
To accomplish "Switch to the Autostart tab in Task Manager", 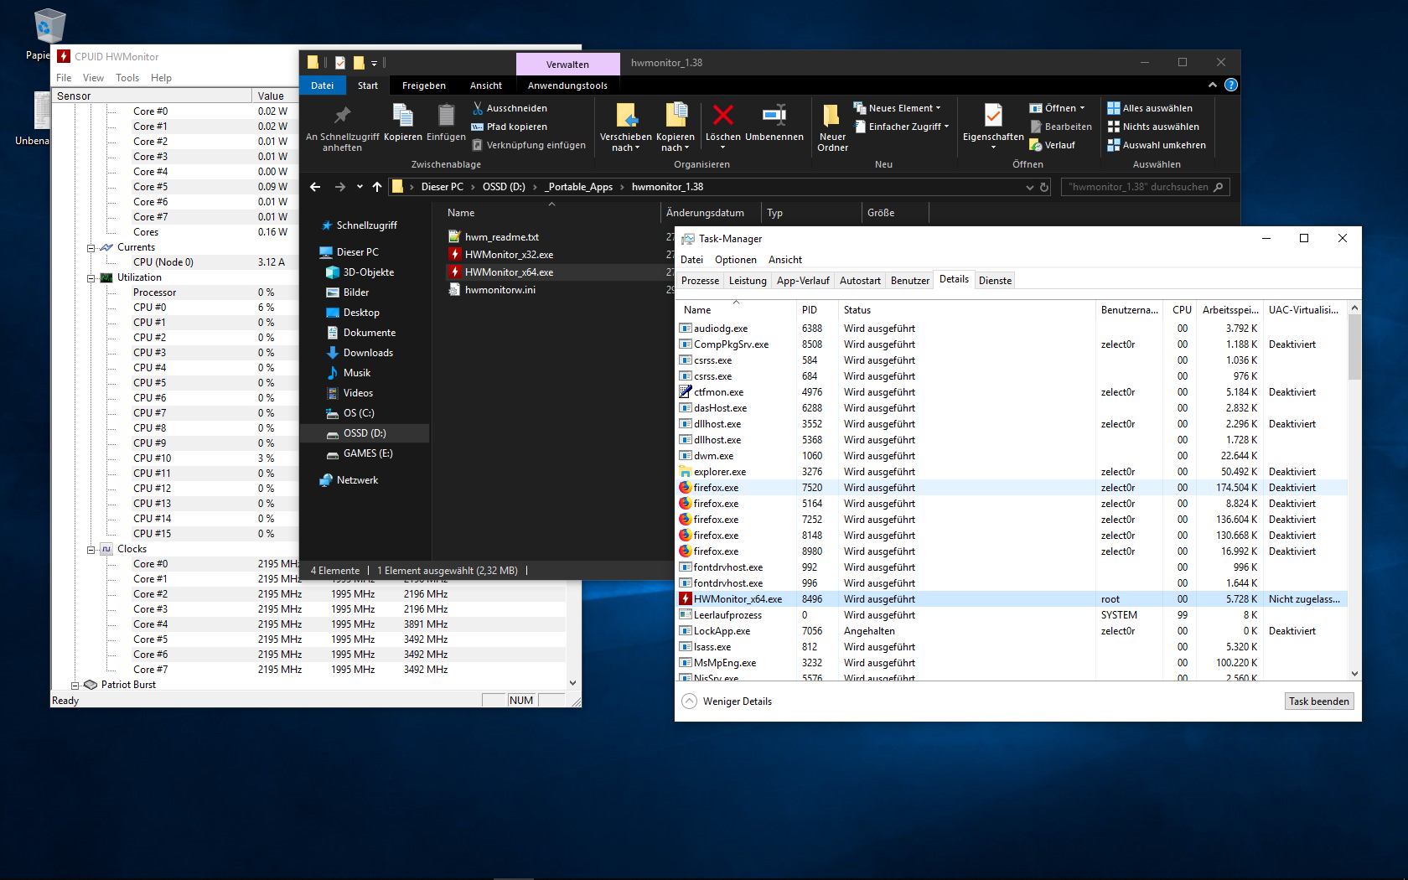I will click(860, 281).
